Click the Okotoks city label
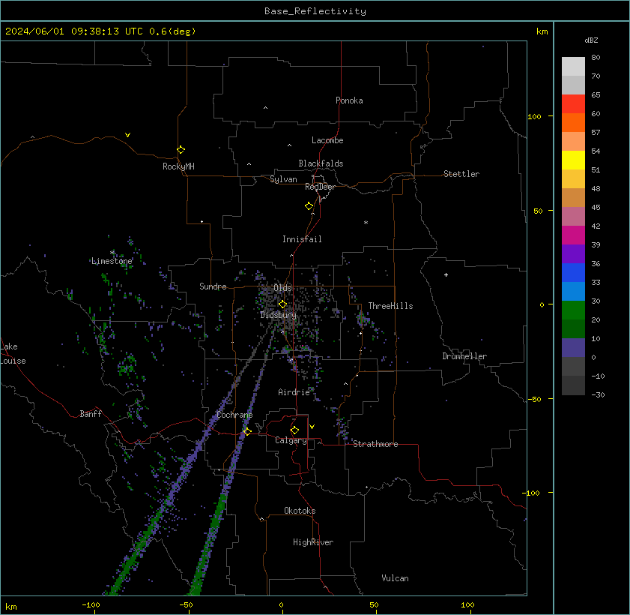Image resolution: width=630 pixels, height=615 pixels. pos(300,511)
